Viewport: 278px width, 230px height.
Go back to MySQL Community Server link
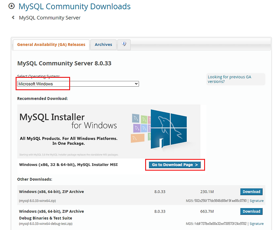click(x=50, y=18)
